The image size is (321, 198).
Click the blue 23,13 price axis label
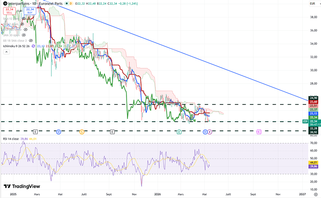tap(314, 114)
